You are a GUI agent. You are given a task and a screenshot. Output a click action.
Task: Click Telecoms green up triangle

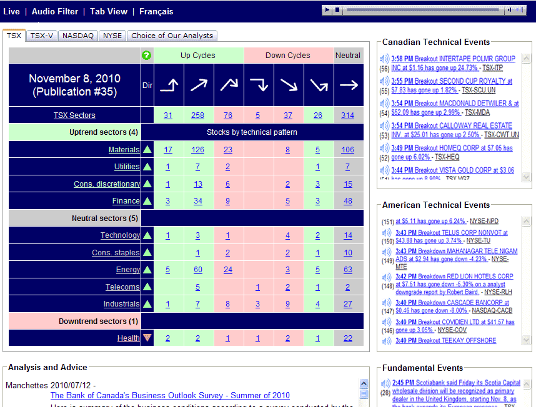point(147,287)
